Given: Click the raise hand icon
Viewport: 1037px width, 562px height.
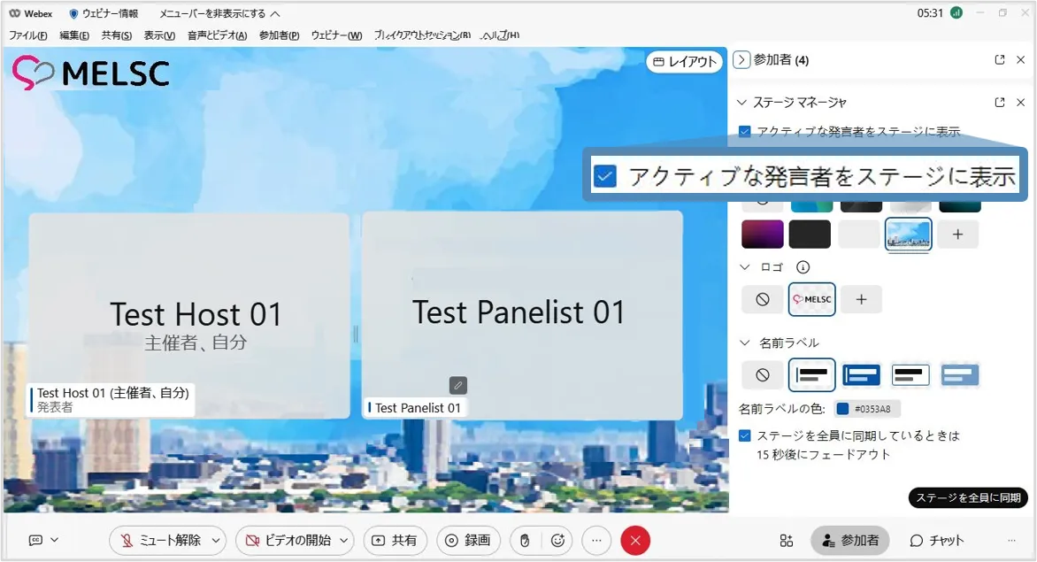Looking at the screenshot, I should coord(525,540).
